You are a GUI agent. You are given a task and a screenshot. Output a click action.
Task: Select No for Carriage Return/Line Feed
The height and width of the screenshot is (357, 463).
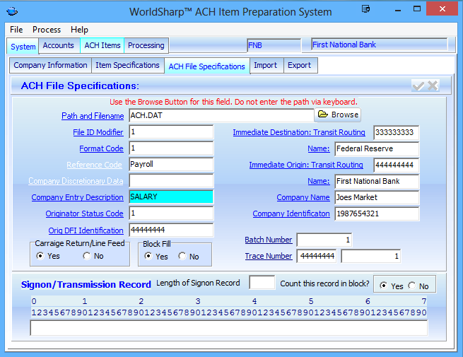click(87, 256)
